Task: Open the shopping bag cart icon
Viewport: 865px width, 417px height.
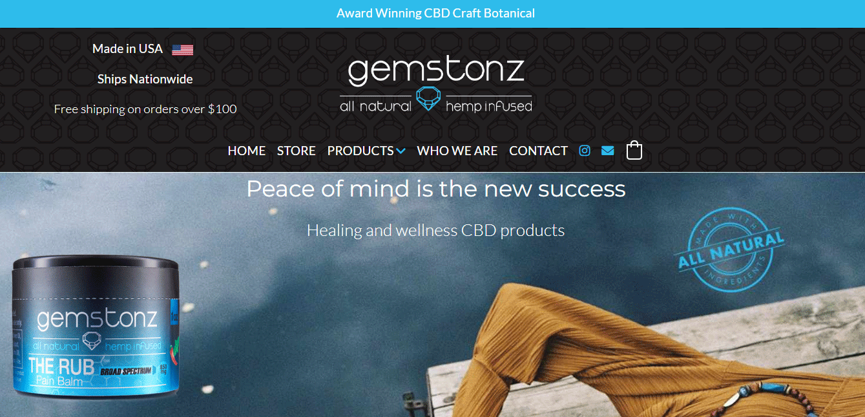Action: point(634,150)
